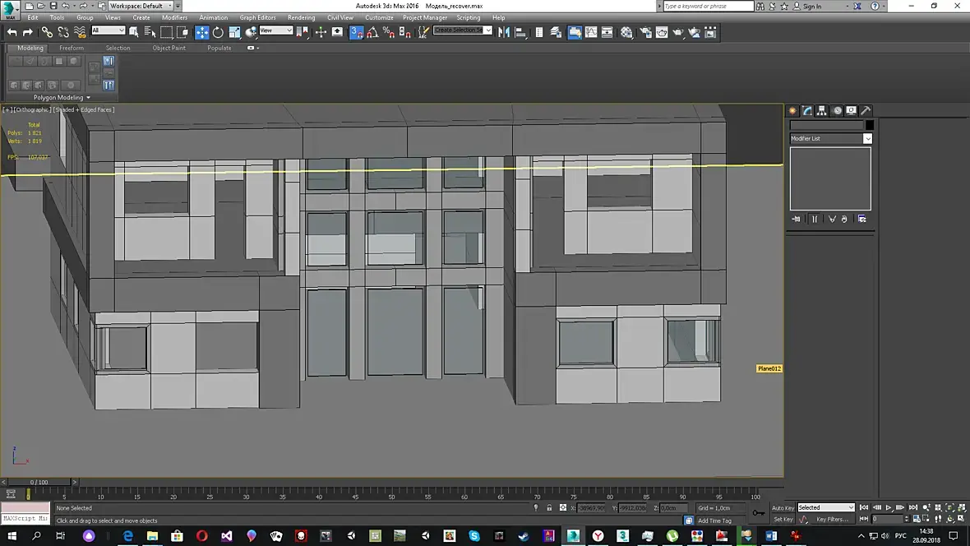Click the Mirror tool icon
The height and width of the screenshot is (546, 970).
click(x=504, y=32)
